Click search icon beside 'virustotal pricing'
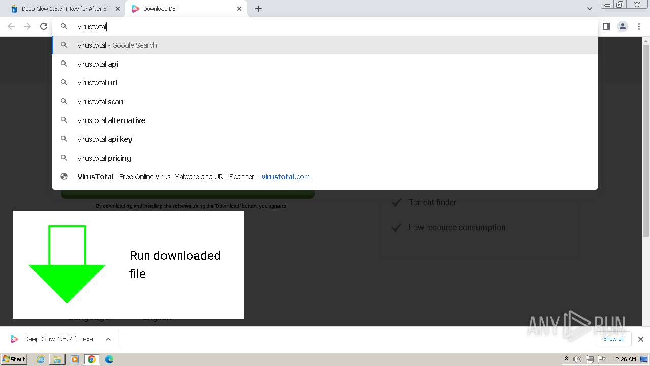Image resolution: width=650 pixels, height=366 pixels. pos(64,158)
